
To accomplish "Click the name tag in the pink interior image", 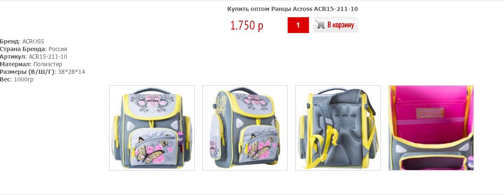I will tap(430, 113).
